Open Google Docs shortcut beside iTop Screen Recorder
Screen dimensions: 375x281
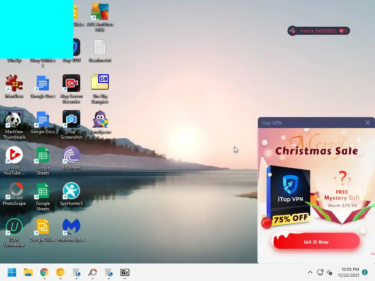(43, 83)
